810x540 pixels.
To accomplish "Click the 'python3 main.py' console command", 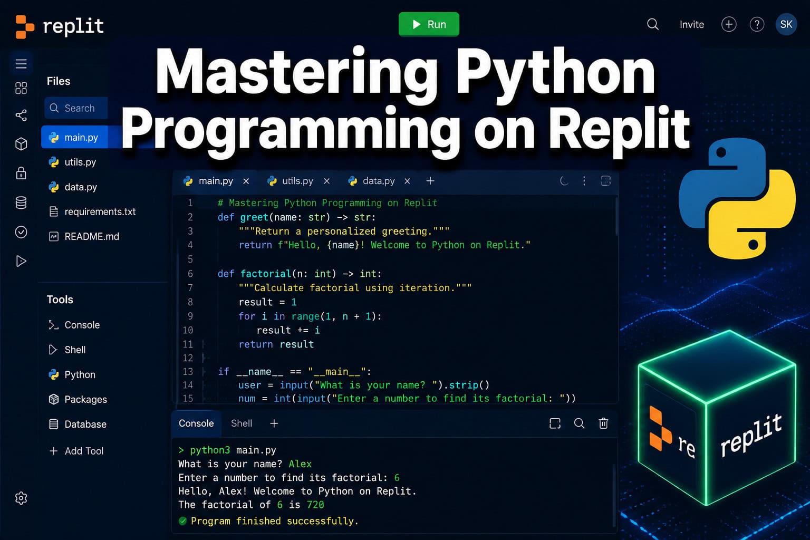I will pos(233,450).
